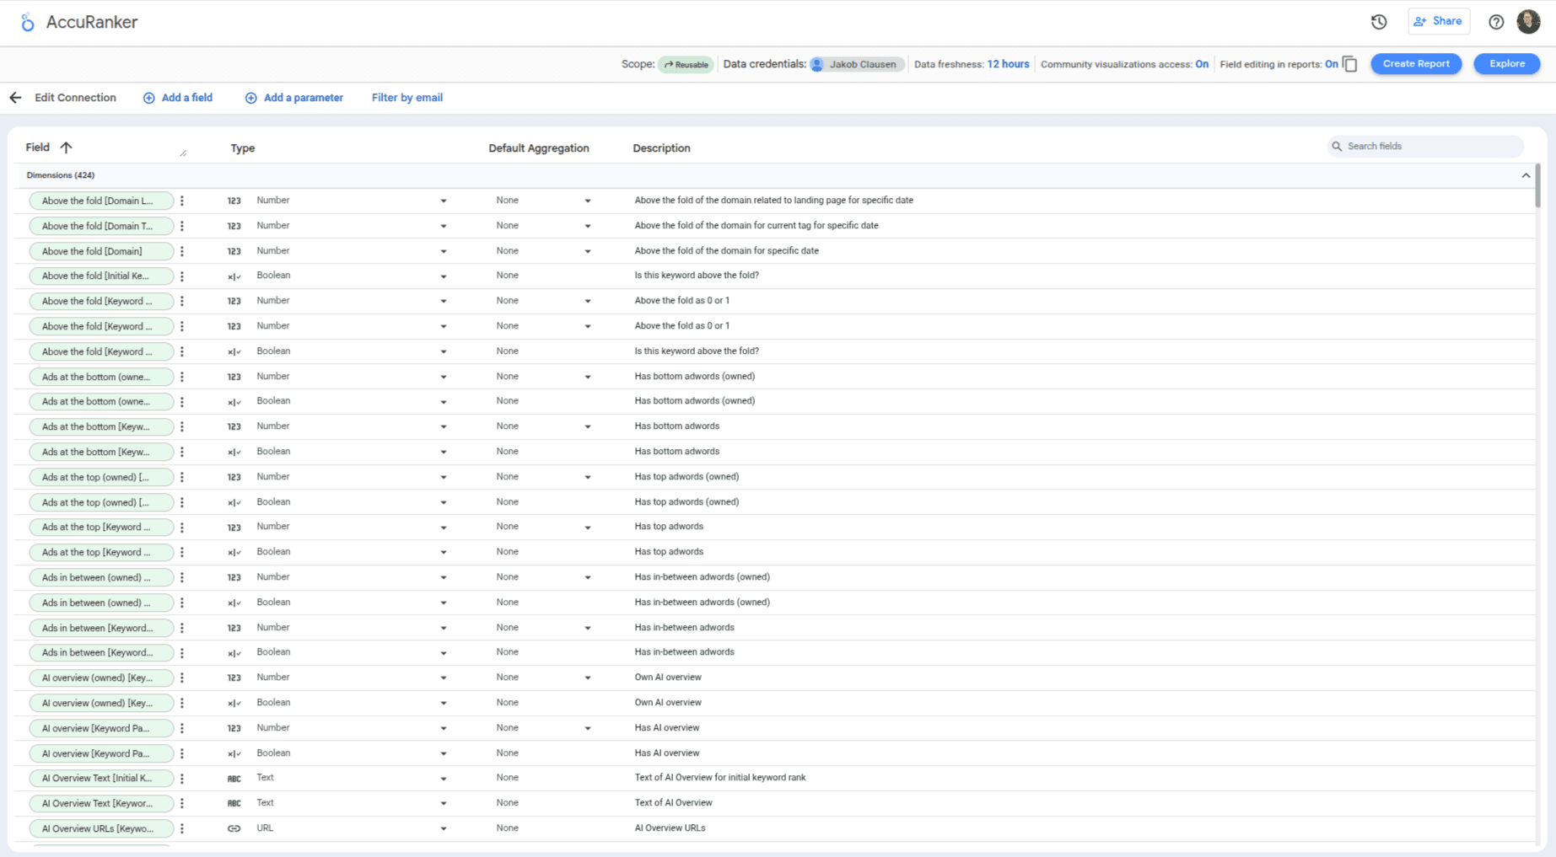
Task: Open three-dot menu for Ads at the top [Keyword ... Number row
Action: point(182,528)
